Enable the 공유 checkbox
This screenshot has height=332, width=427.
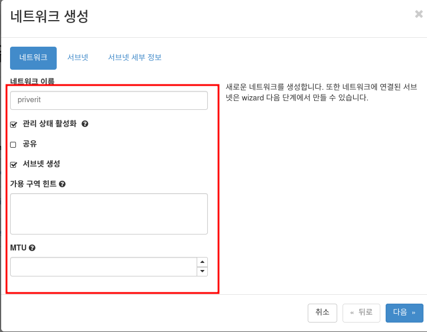pos(13,144)
